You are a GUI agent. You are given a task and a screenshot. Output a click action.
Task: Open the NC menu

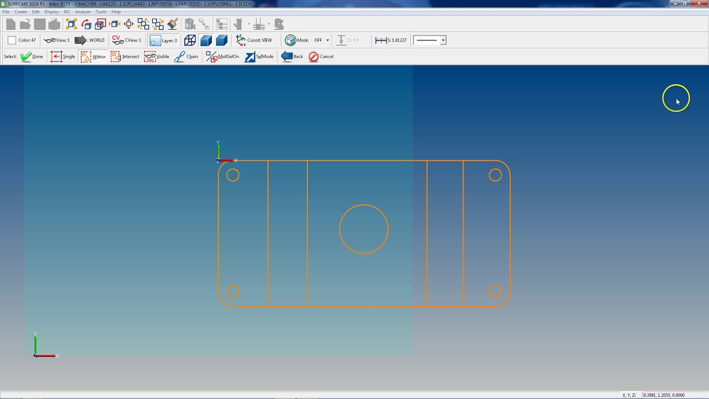click(x=67, y=12)
